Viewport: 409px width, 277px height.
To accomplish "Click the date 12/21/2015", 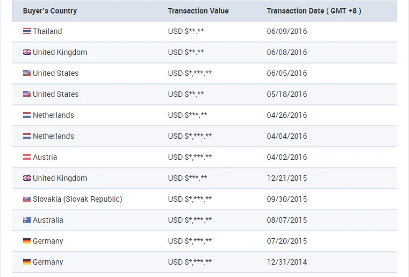I will pos(287,178).
